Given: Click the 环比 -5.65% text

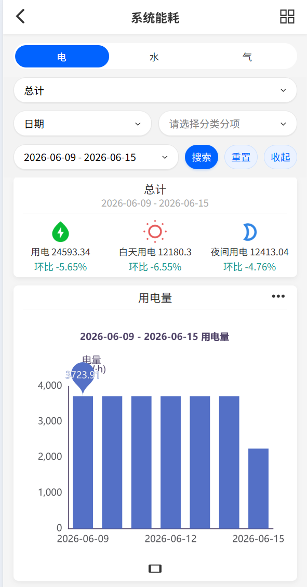Looking at the screenshot, I should click(60, 267).
